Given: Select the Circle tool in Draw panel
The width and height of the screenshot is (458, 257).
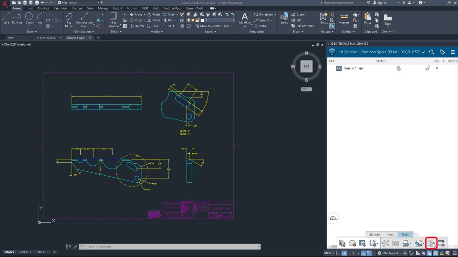Looking at the screenshot, I should tap(29, 18).
